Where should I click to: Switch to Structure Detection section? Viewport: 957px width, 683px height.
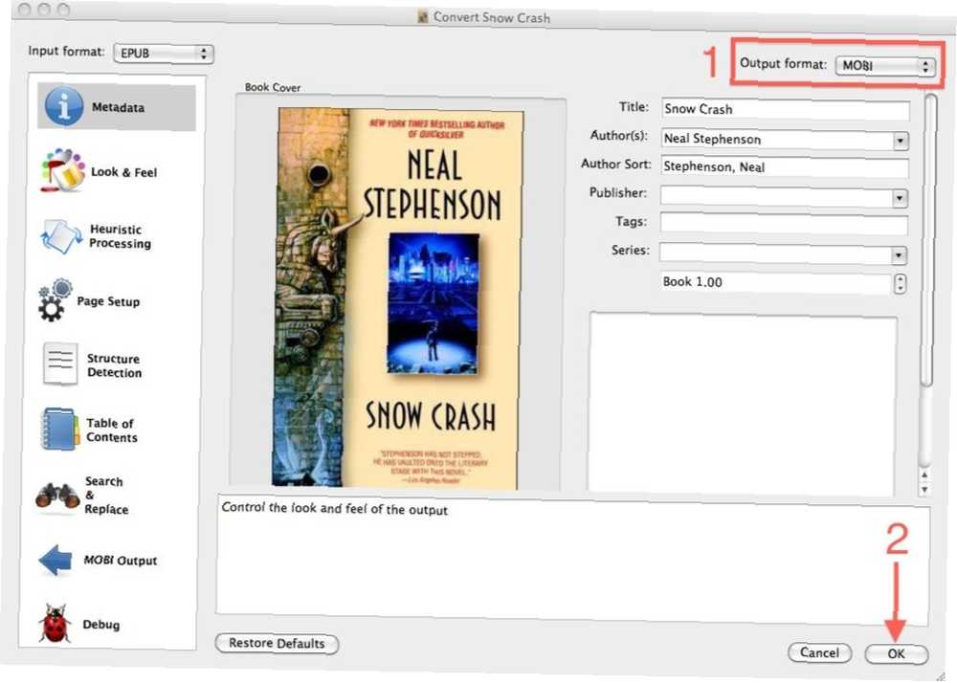(114, 365)
